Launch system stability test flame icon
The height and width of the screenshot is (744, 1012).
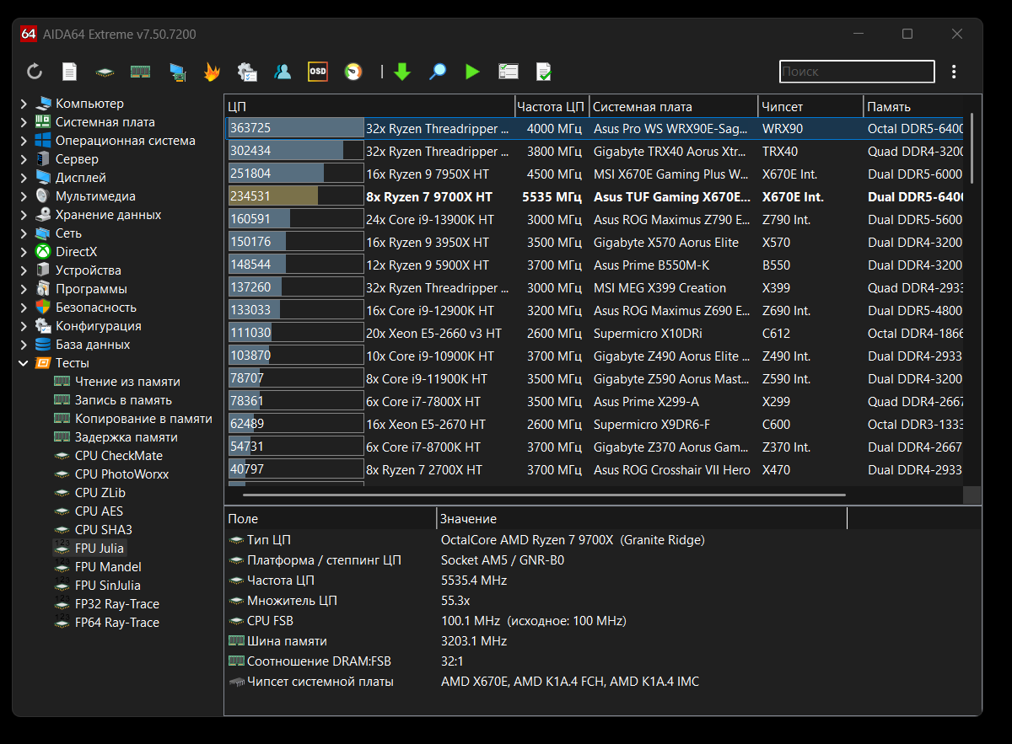212,72
